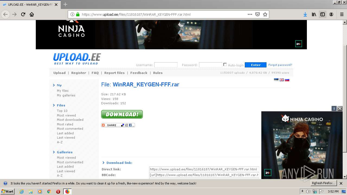Open a new browser tab
The image size is (347, 195).
click(65, 4)
